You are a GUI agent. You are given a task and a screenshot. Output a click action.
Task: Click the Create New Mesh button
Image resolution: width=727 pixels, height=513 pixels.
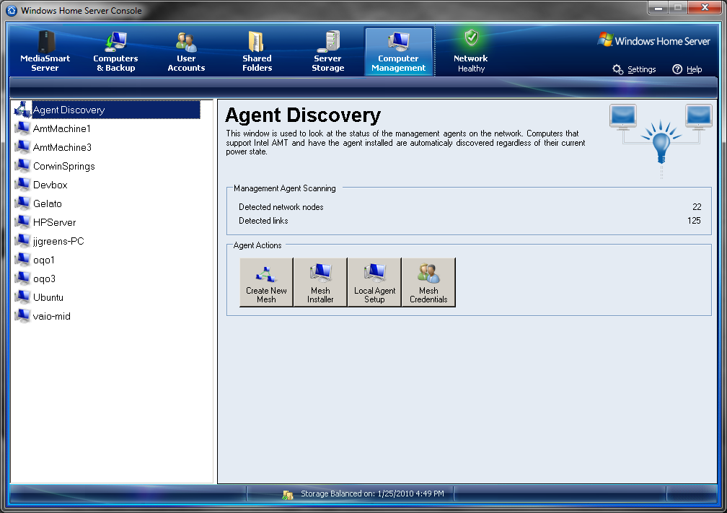pyautogui.click(x=266, y=283)
